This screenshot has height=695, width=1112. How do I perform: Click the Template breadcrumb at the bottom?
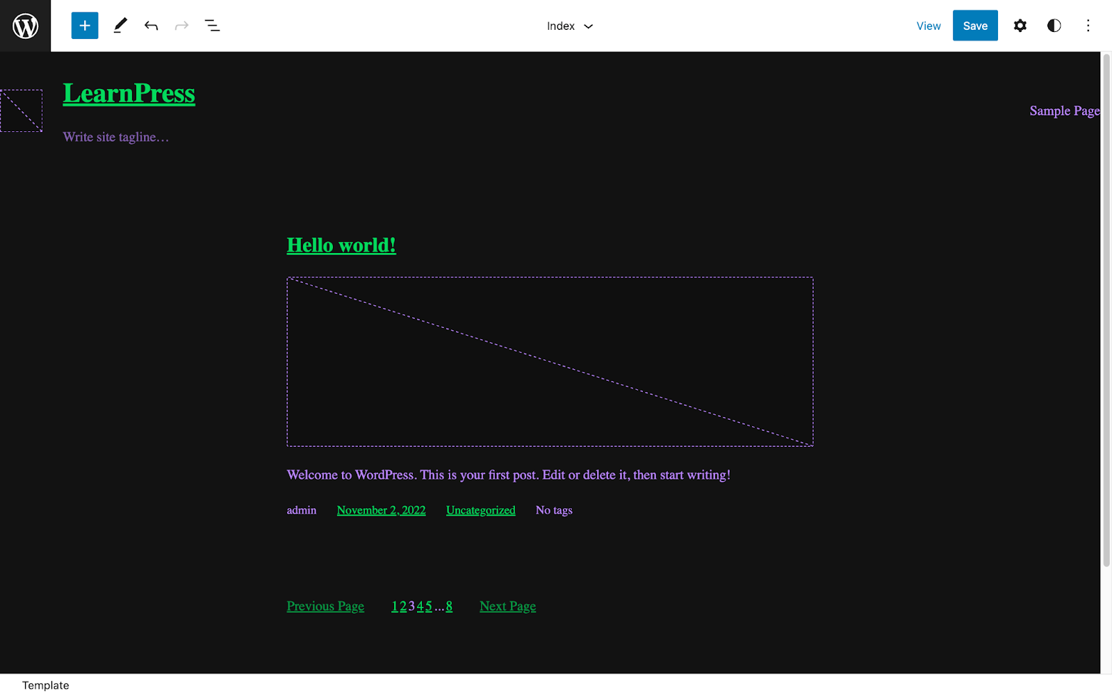(x=46, y=685)
